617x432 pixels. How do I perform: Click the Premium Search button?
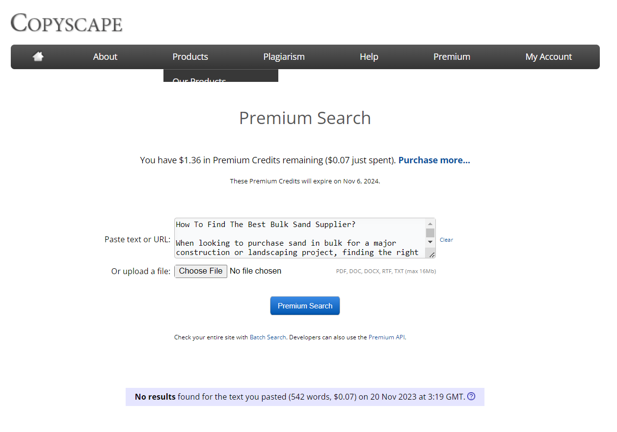coord(305,305)
